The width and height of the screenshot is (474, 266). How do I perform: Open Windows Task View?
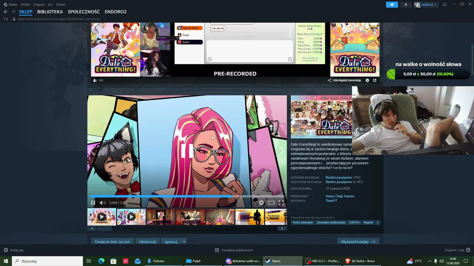[x=89, y=261]
